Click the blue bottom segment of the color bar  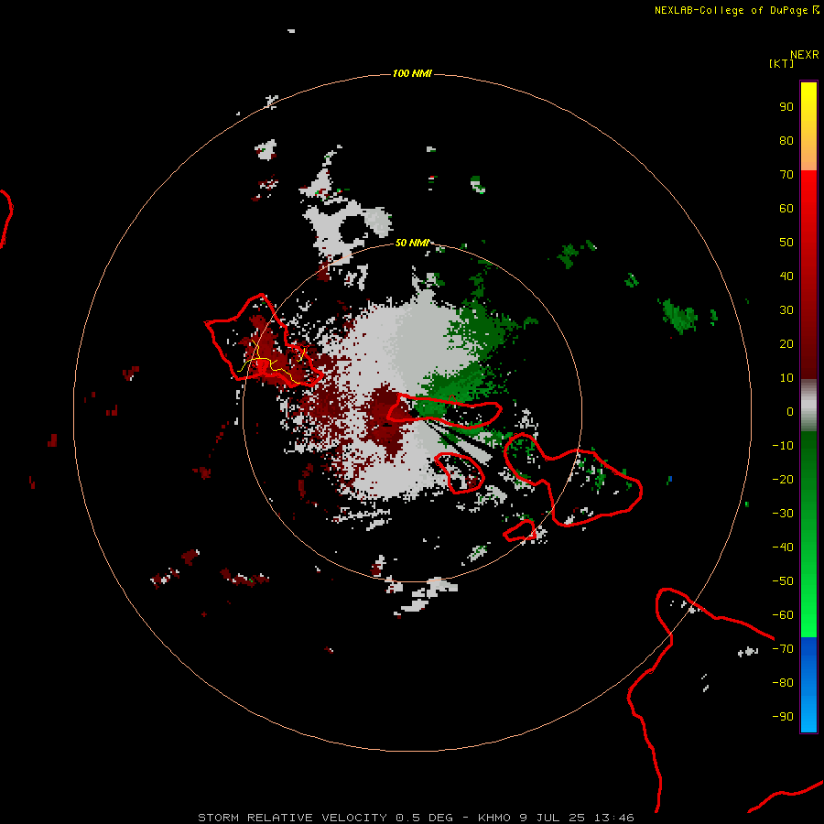tap(808, 685)
